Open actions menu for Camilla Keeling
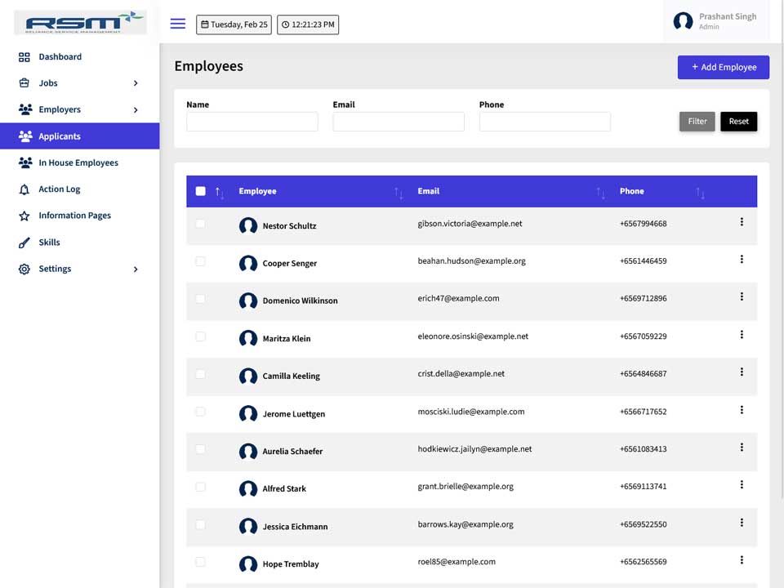The height and width of the screenshot is (588, 784). click(x=742, y=372)
